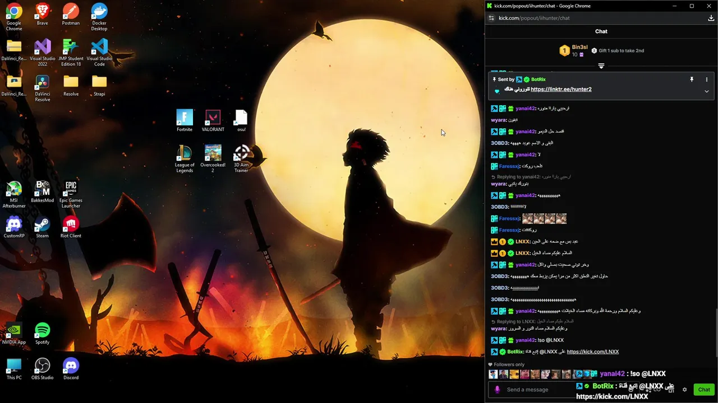Image resolution: width=718 pixels, height=403 pixels.
Task: Select the Steam desktop shortcut
Action: tap(42, 227)
